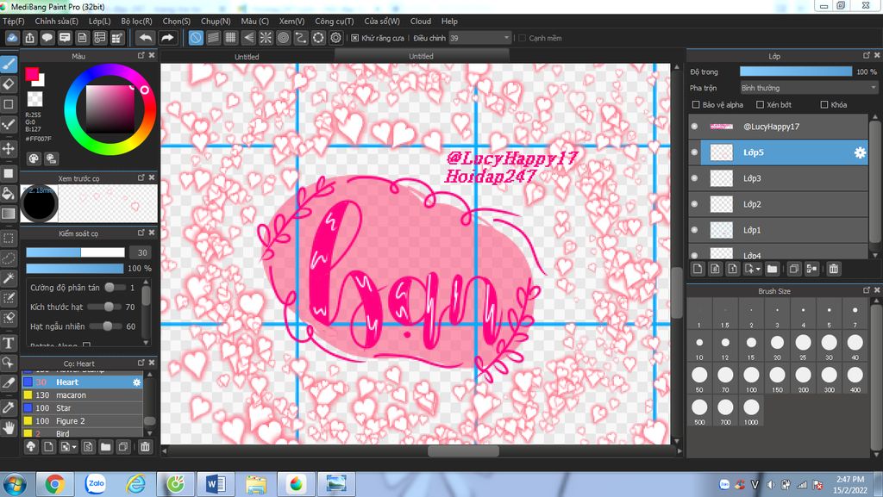The width and height of the screenshot is (883, 497).
Task: Delete layer using trash icon in layer panel
Action: pyautogui.click(x=834, y=270)
